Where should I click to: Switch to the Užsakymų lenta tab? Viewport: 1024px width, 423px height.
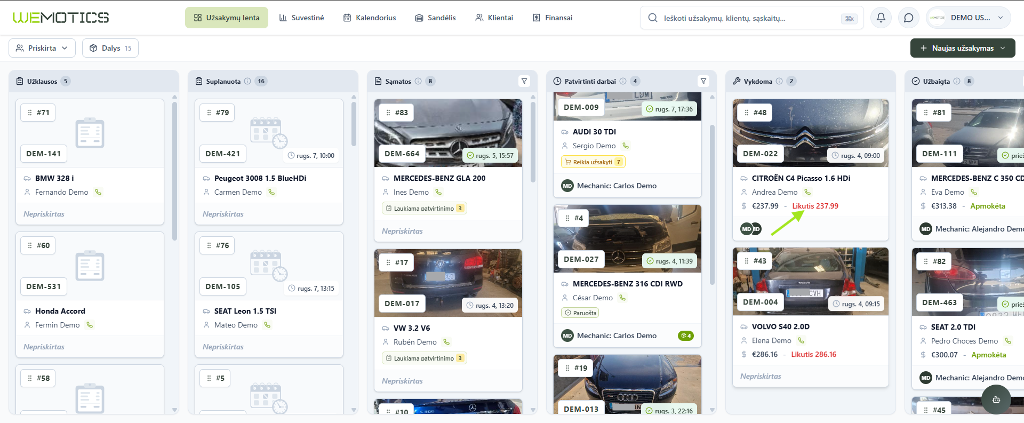pos(227,18)
